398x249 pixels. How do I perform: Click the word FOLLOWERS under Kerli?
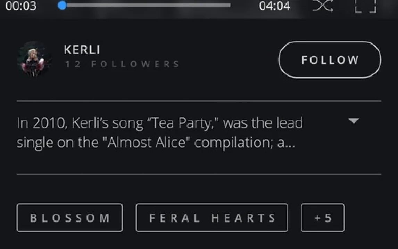(135, 64)
